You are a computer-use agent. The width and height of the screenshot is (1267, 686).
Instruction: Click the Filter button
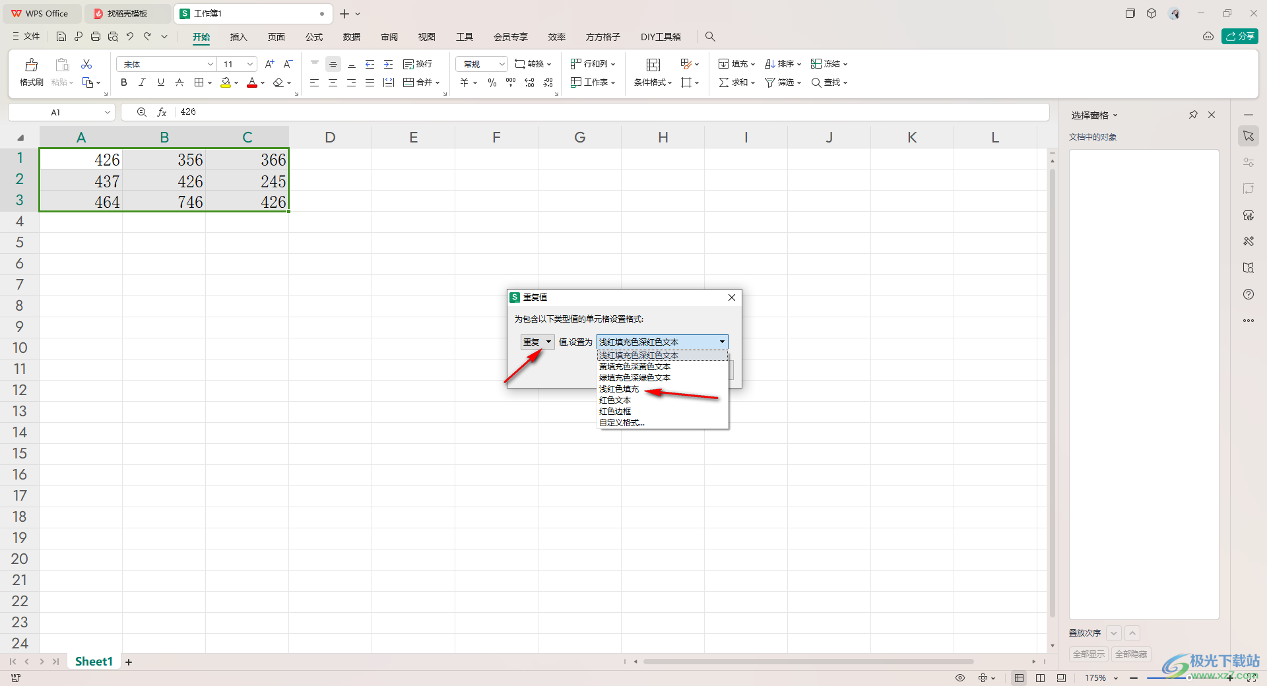pyautogui.click(x=783, y=82)
